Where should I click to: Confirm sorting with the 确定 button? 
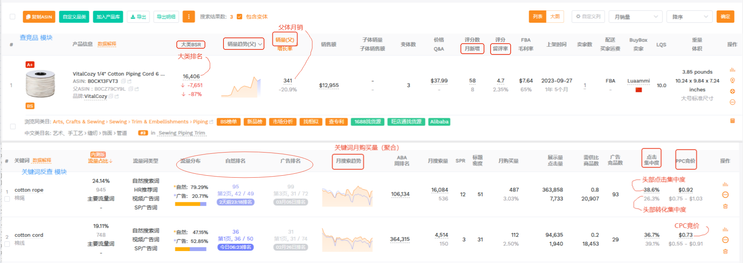click(725, 17)
